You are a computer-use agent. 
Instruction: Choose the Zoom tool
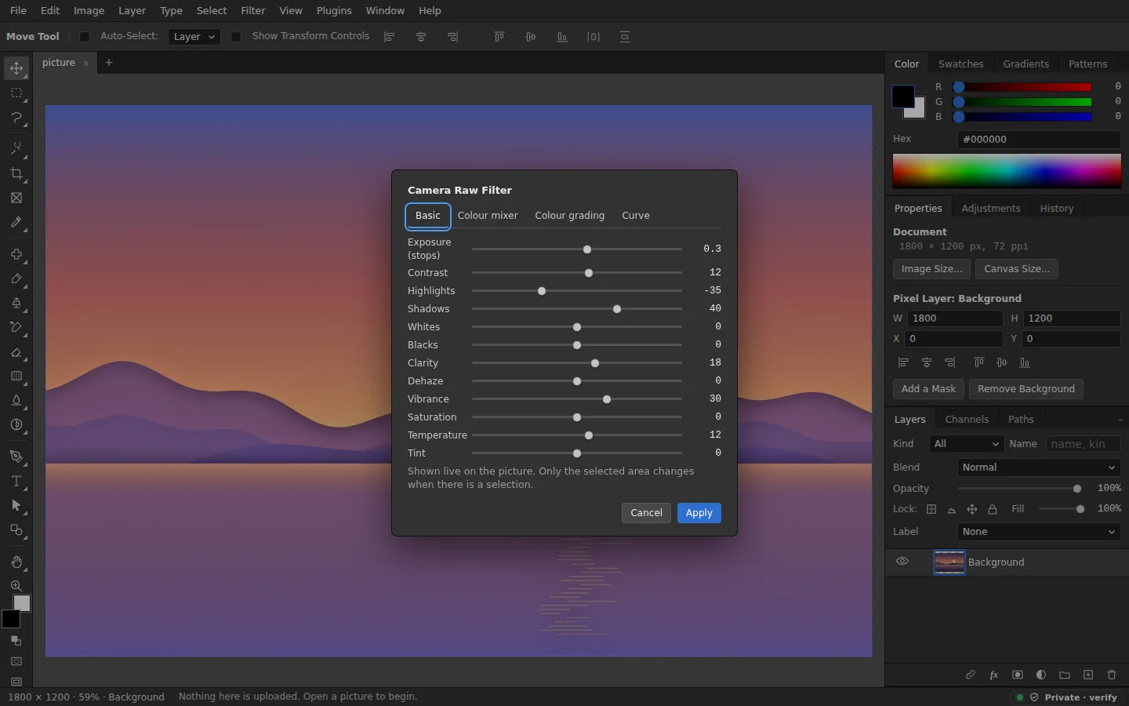16,586
